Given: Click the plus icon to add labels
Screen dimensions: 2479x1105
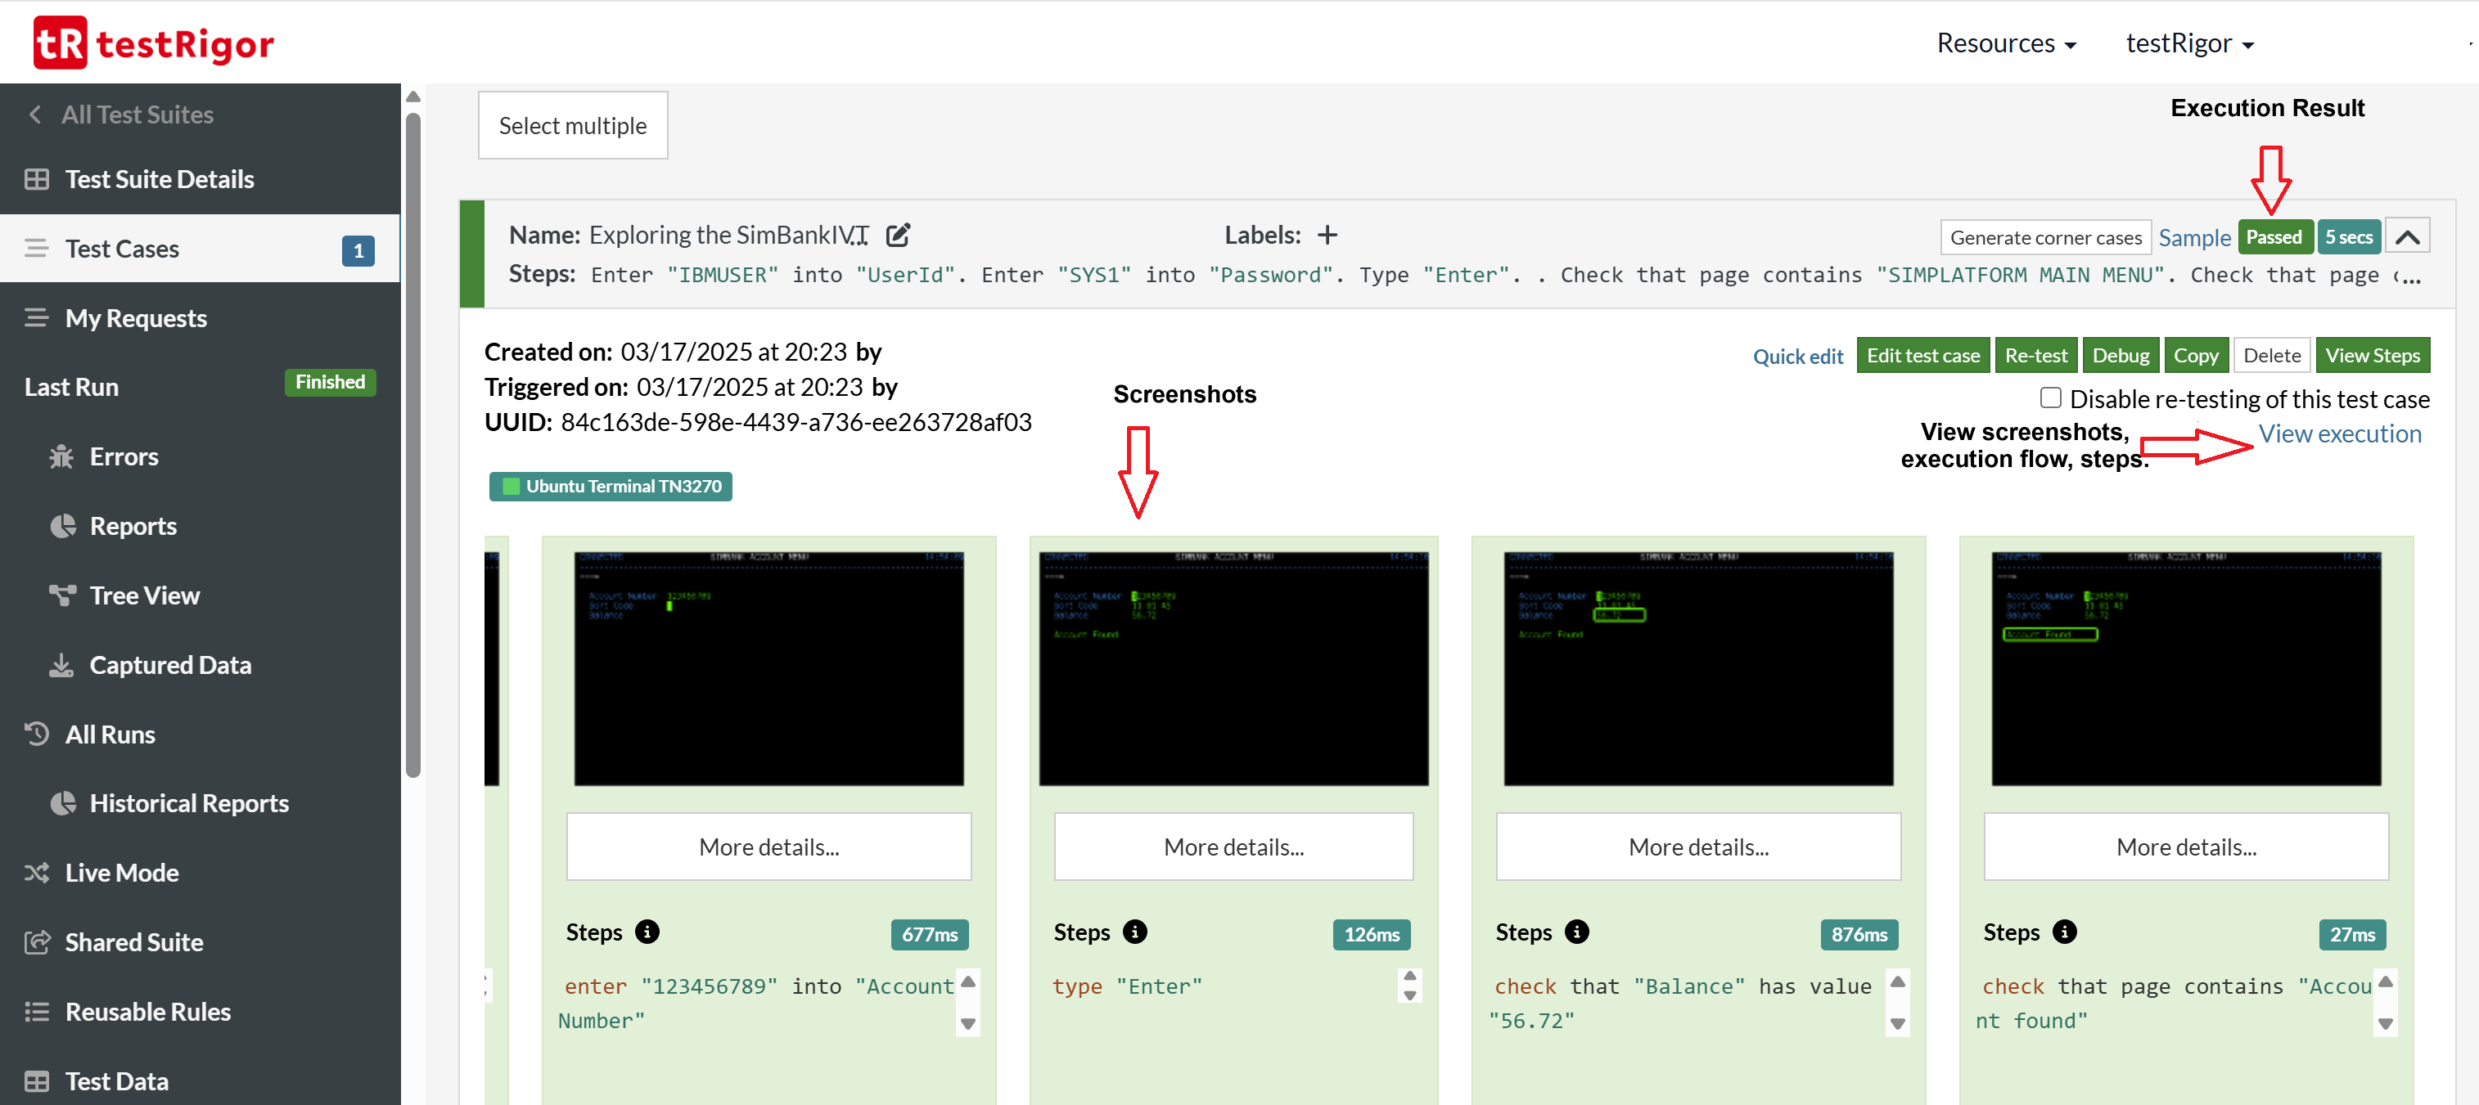Looking at the screenshot, I should (x=1327, y=235).
